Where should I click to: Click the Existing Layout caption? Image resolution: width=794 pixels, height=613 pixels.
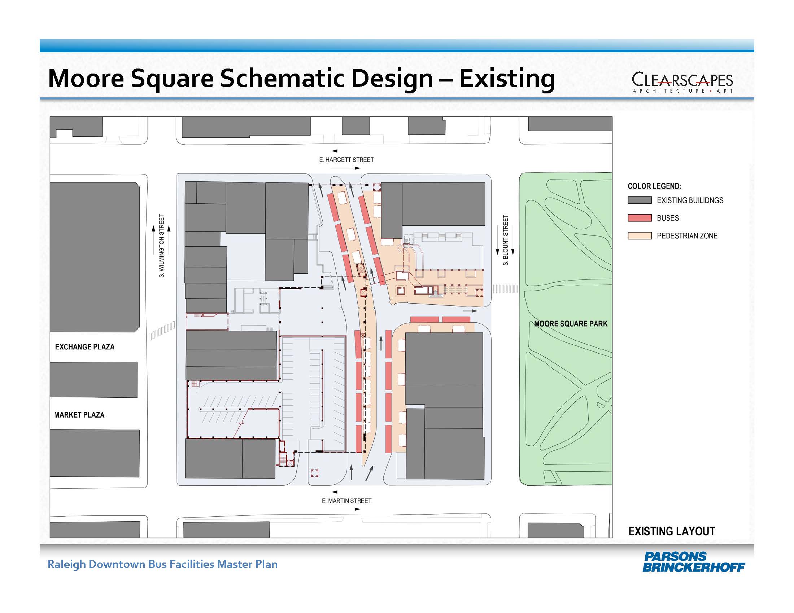(x=672, y=531)
